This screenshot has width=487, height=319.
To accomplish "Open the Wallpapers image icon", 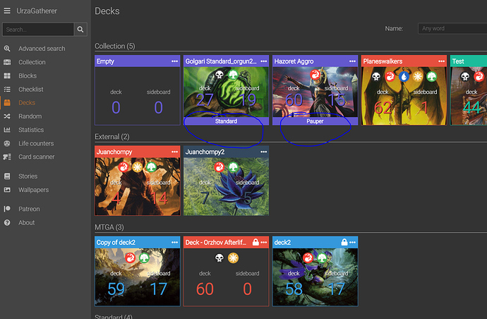I will (x=7, y=190).
